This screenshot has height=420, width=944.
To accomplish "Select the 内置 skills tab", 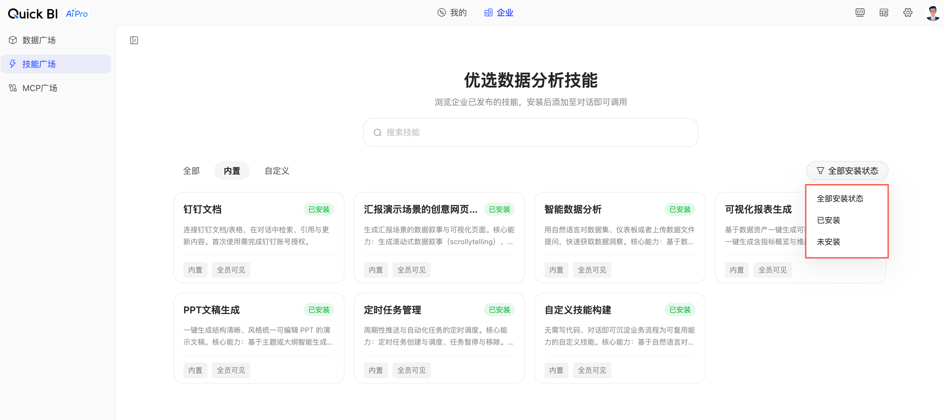I will (232, 171).
